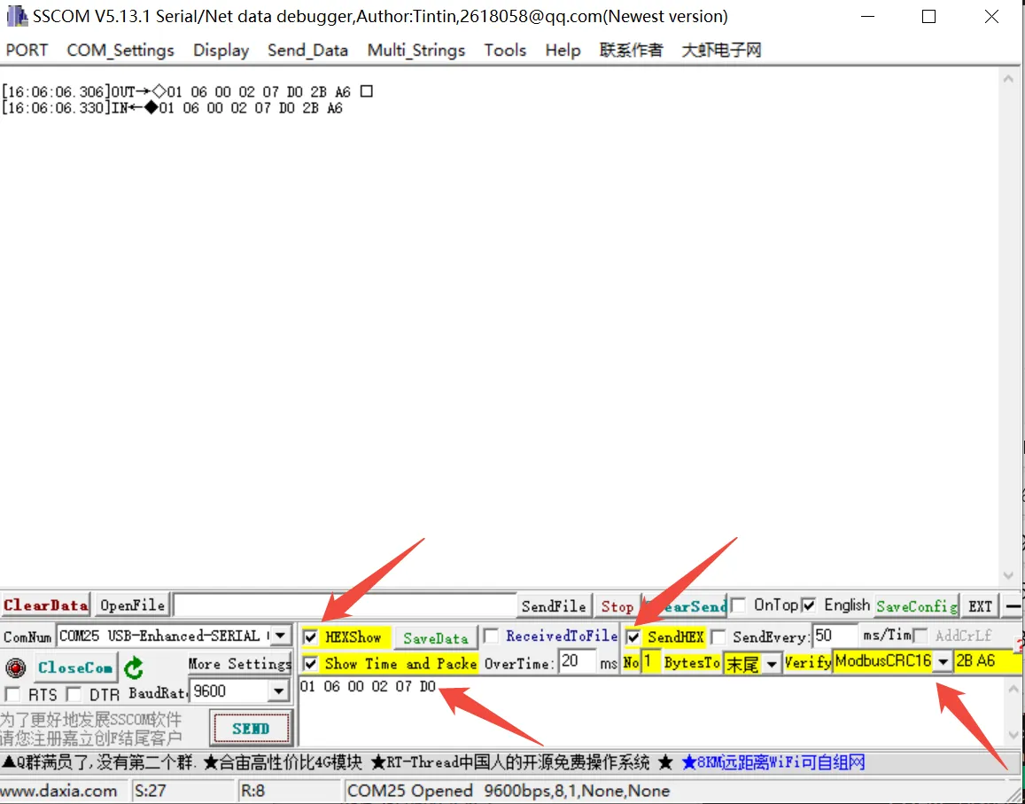Image resolution: width=1025 pixels, height=804 pixels.
Task: Disable the SendHEX option
Action: point(633,636)
